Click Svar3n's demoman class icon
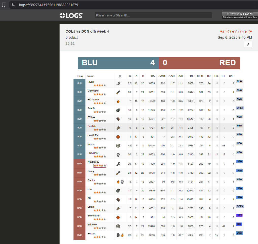 click(118, 110)
